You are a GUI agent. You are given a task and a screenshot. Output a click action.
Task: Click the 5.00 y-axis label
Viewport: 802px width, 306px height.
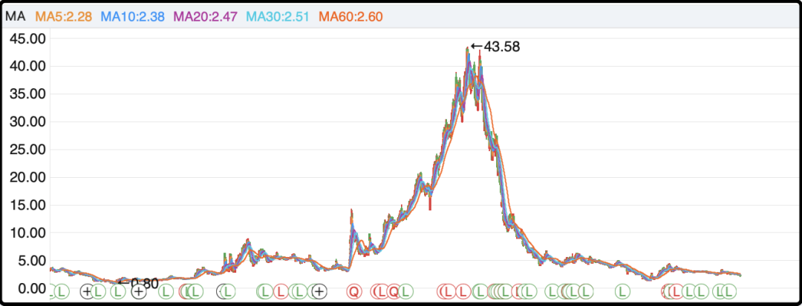[x=30, y=261]
